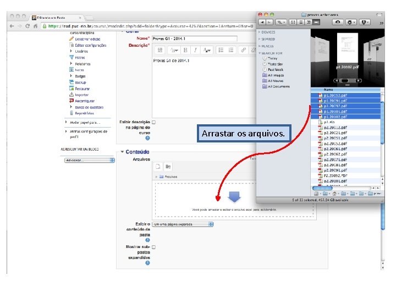This screenshot has height=297, width=396.
Task: Click Finder forward button
Action: point(269,22)
